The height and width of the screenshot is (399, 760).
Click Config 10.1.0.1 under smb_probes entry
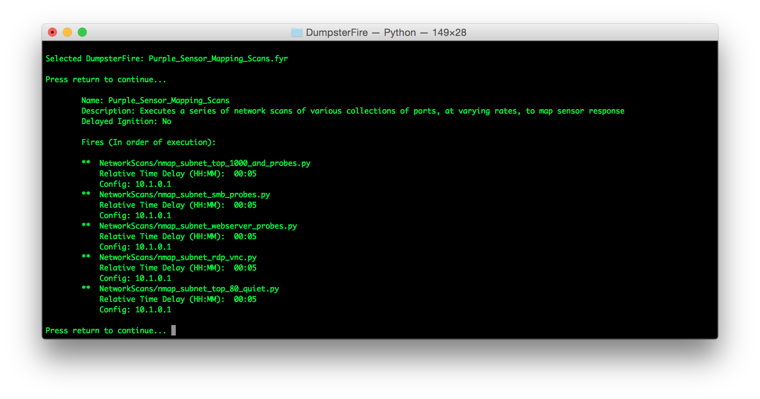point(135,216)
